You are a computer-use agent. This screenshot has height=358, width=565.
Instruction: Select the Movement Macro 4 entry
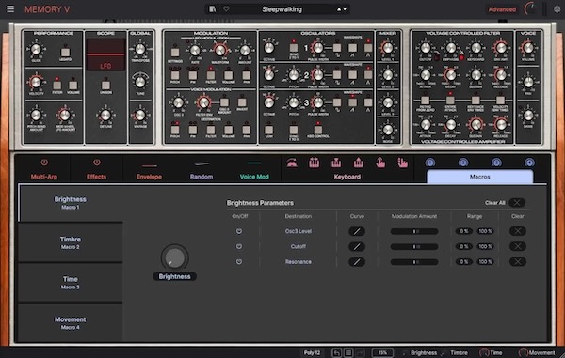click(71, 323)
